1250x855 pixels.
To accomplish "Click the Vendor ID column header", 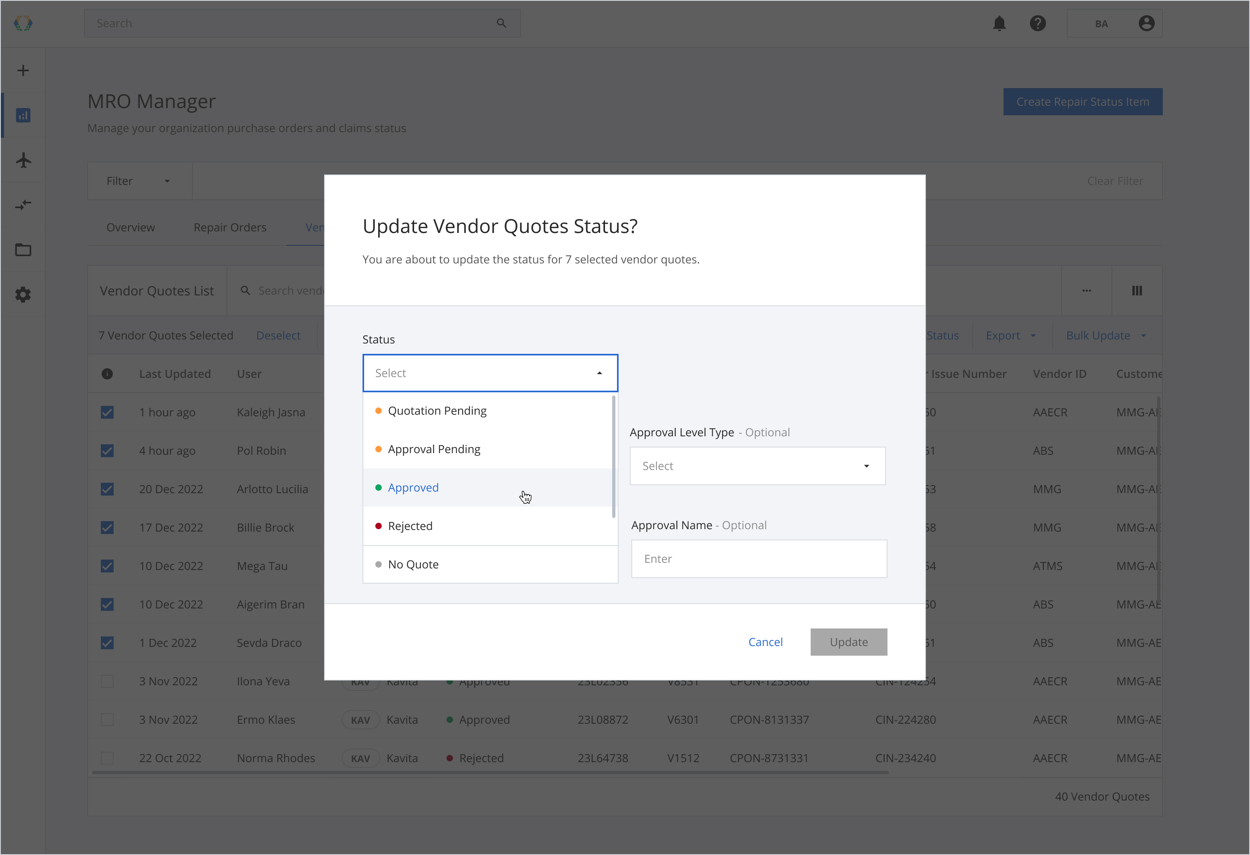I will pos(1060,374).
